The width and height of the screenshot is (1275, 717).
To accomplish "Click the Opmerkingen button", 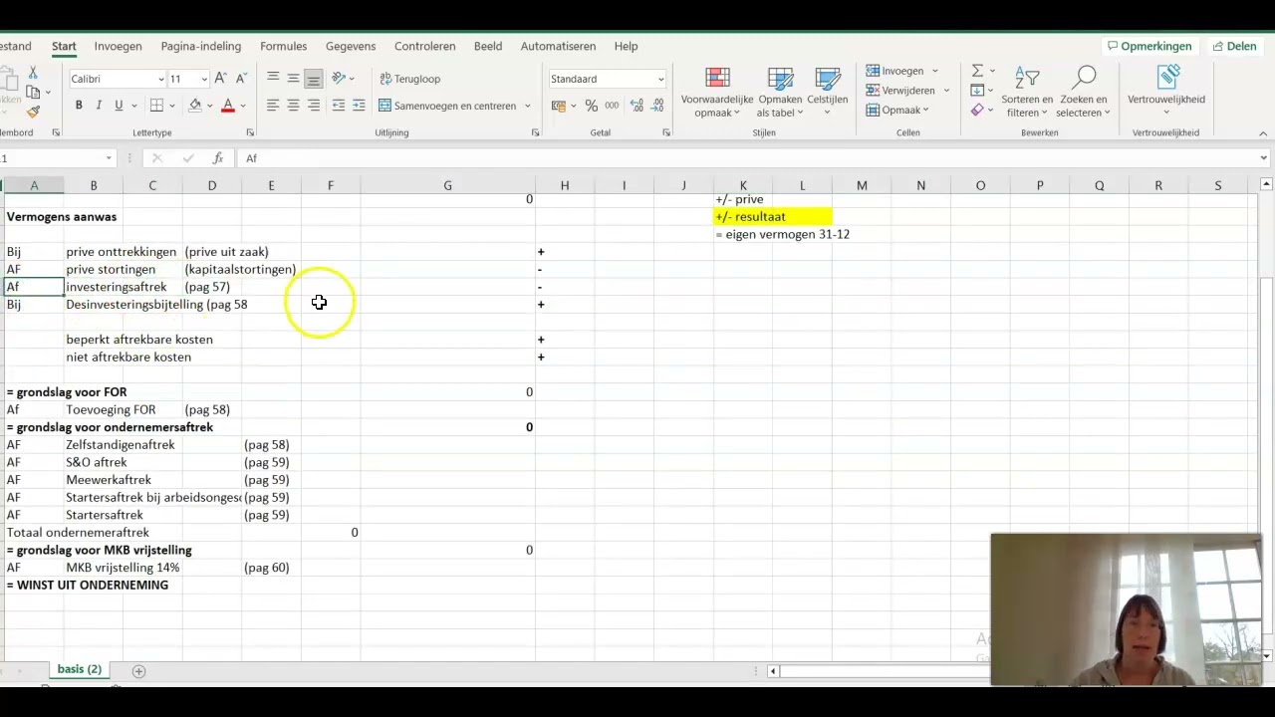I will click(1149, 46).
